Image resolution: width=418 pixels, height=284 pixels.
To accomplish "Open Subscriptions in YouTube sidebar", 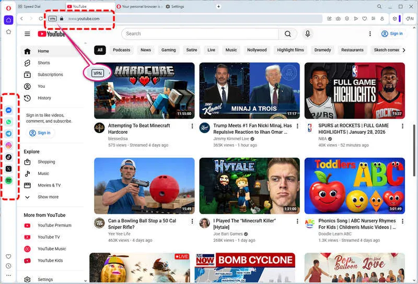I will coord(50,75).
